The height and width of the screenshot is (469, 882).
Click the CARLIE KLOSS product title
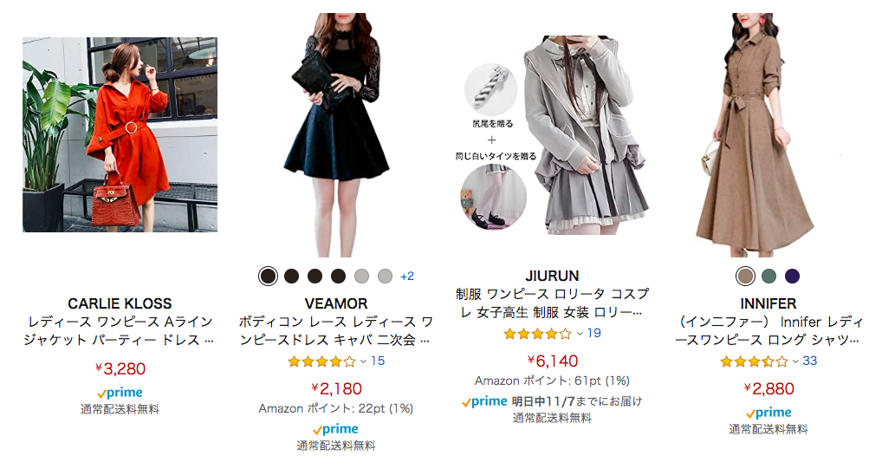coord(120,330)
